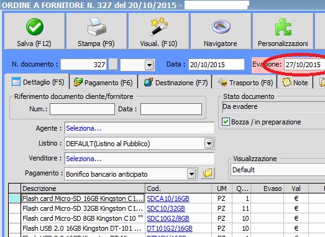Select row Flash USB 2.0 16GB Kingston DT-101
This screenshot has width=325, height=237.
[83, 228]
